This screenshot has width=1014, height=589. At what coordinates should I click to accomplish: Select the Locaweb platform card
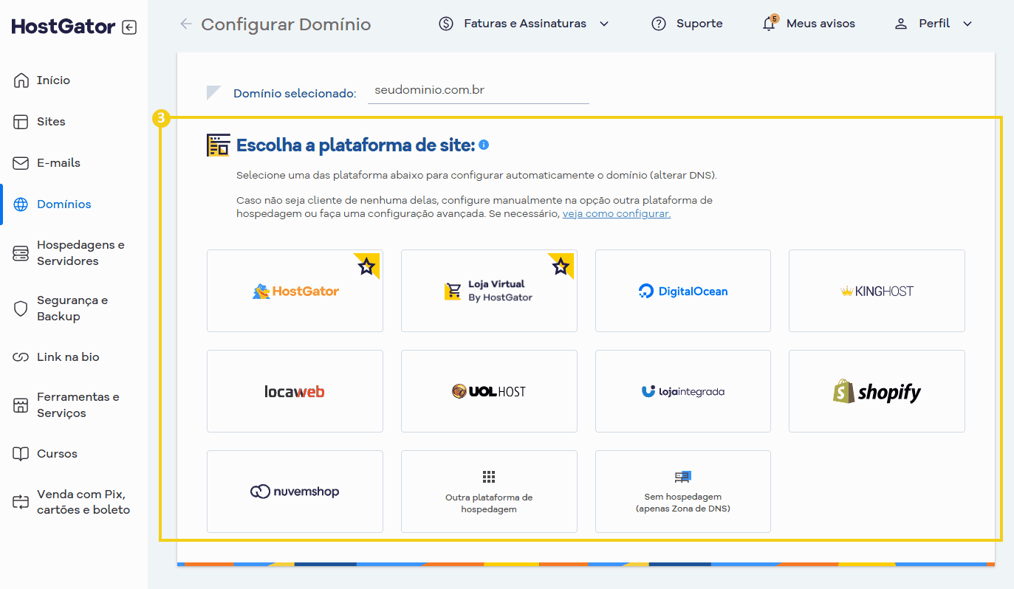click(x=295, y=391)
